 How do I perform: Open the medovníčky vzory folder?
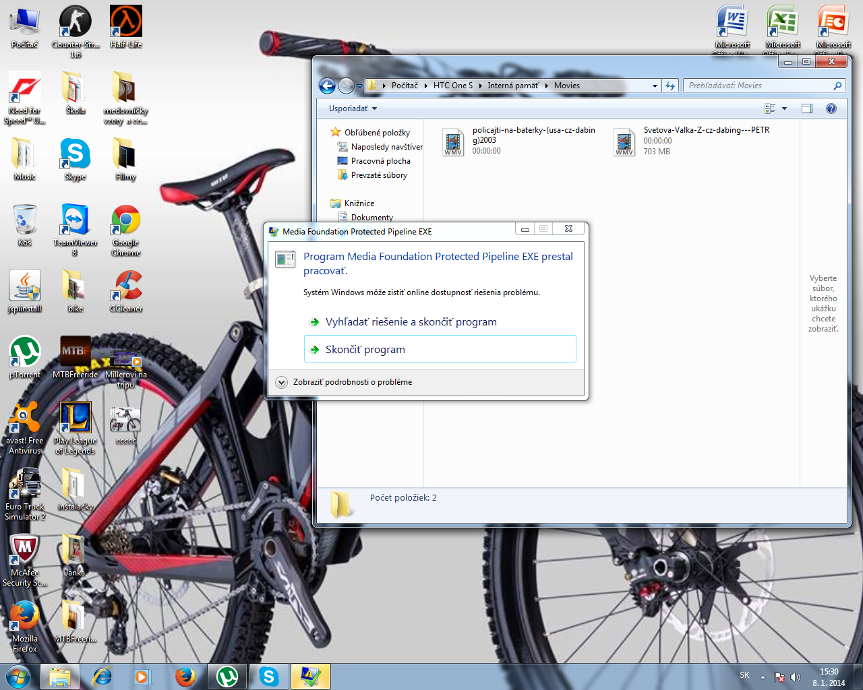[x=126, y=98]
